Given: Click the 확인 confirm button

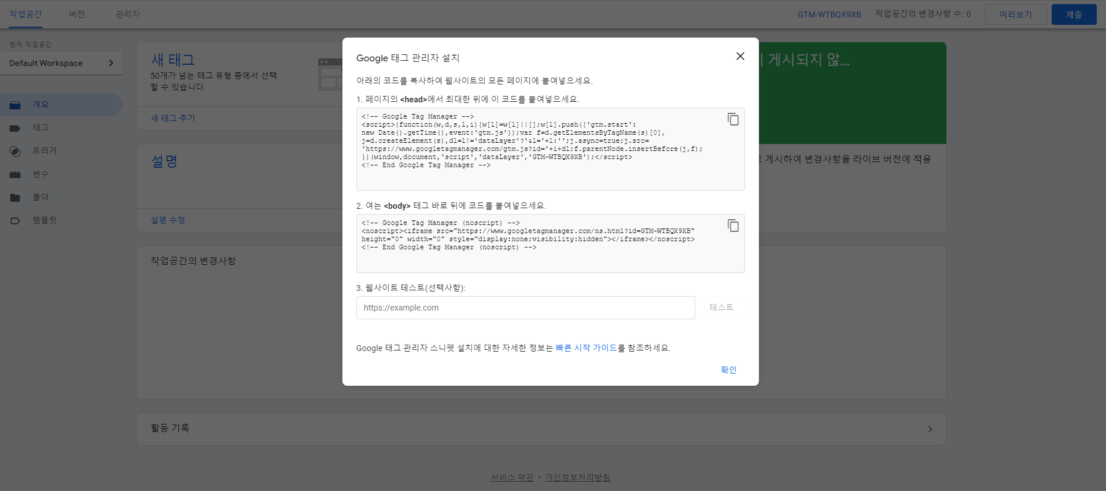Looking at the screenshot, I should [728, 370].
